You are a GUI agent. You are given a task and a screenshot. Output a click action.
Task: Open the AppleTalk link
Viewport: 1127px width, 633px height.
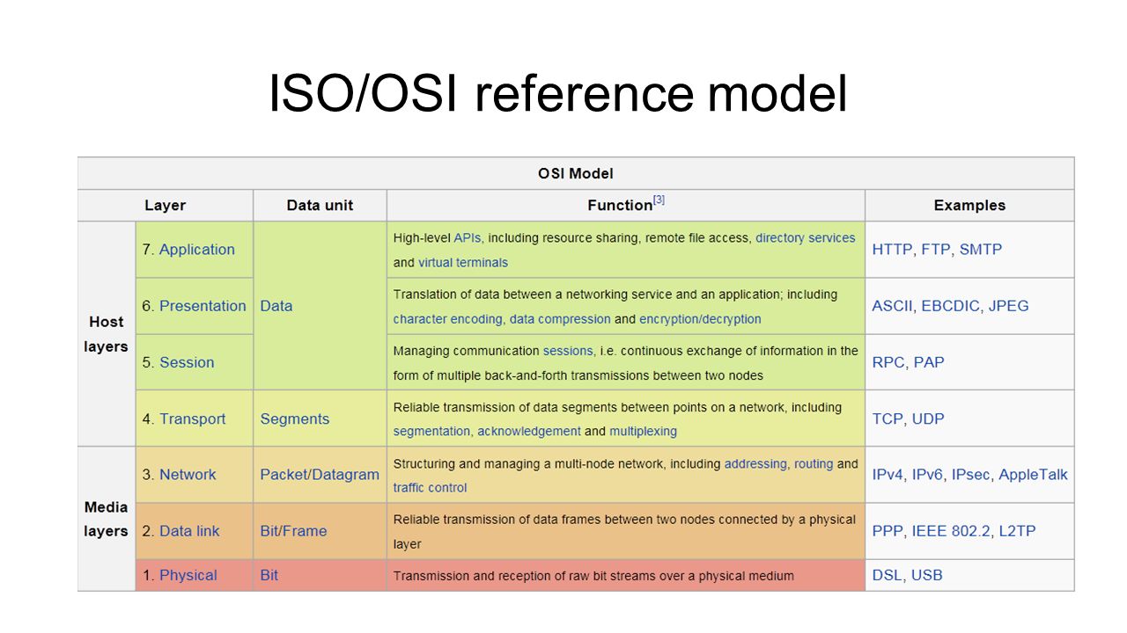coord(1033,475)
